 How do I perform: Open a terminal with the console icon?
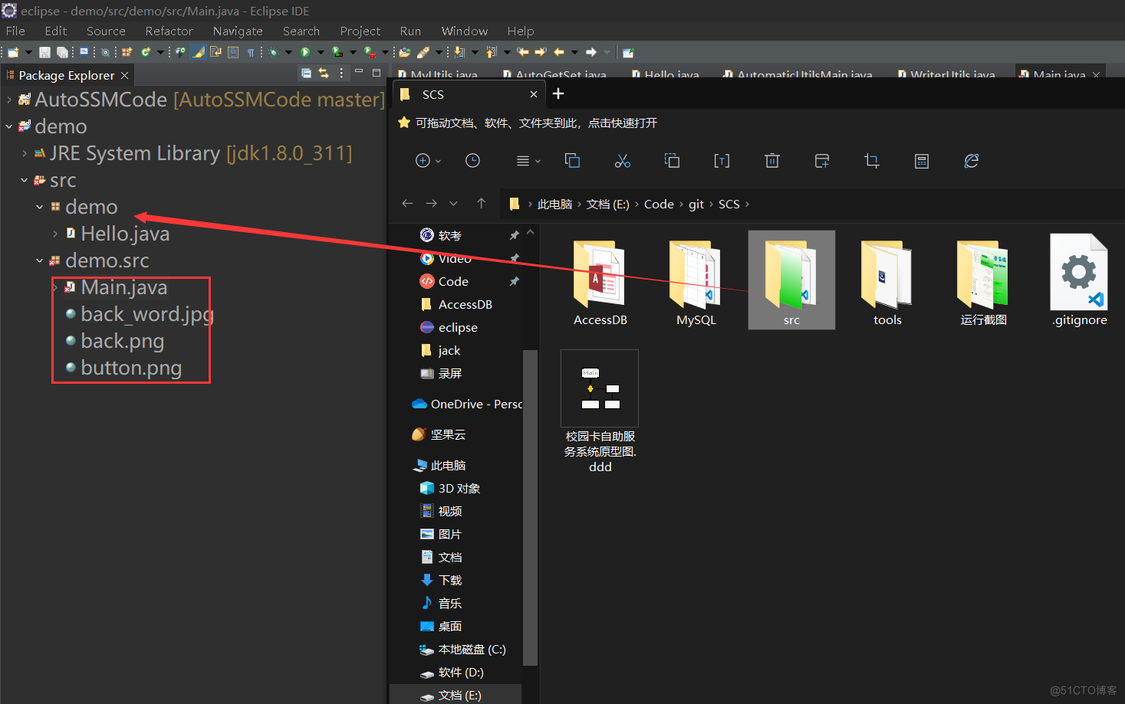coord(84,52)
